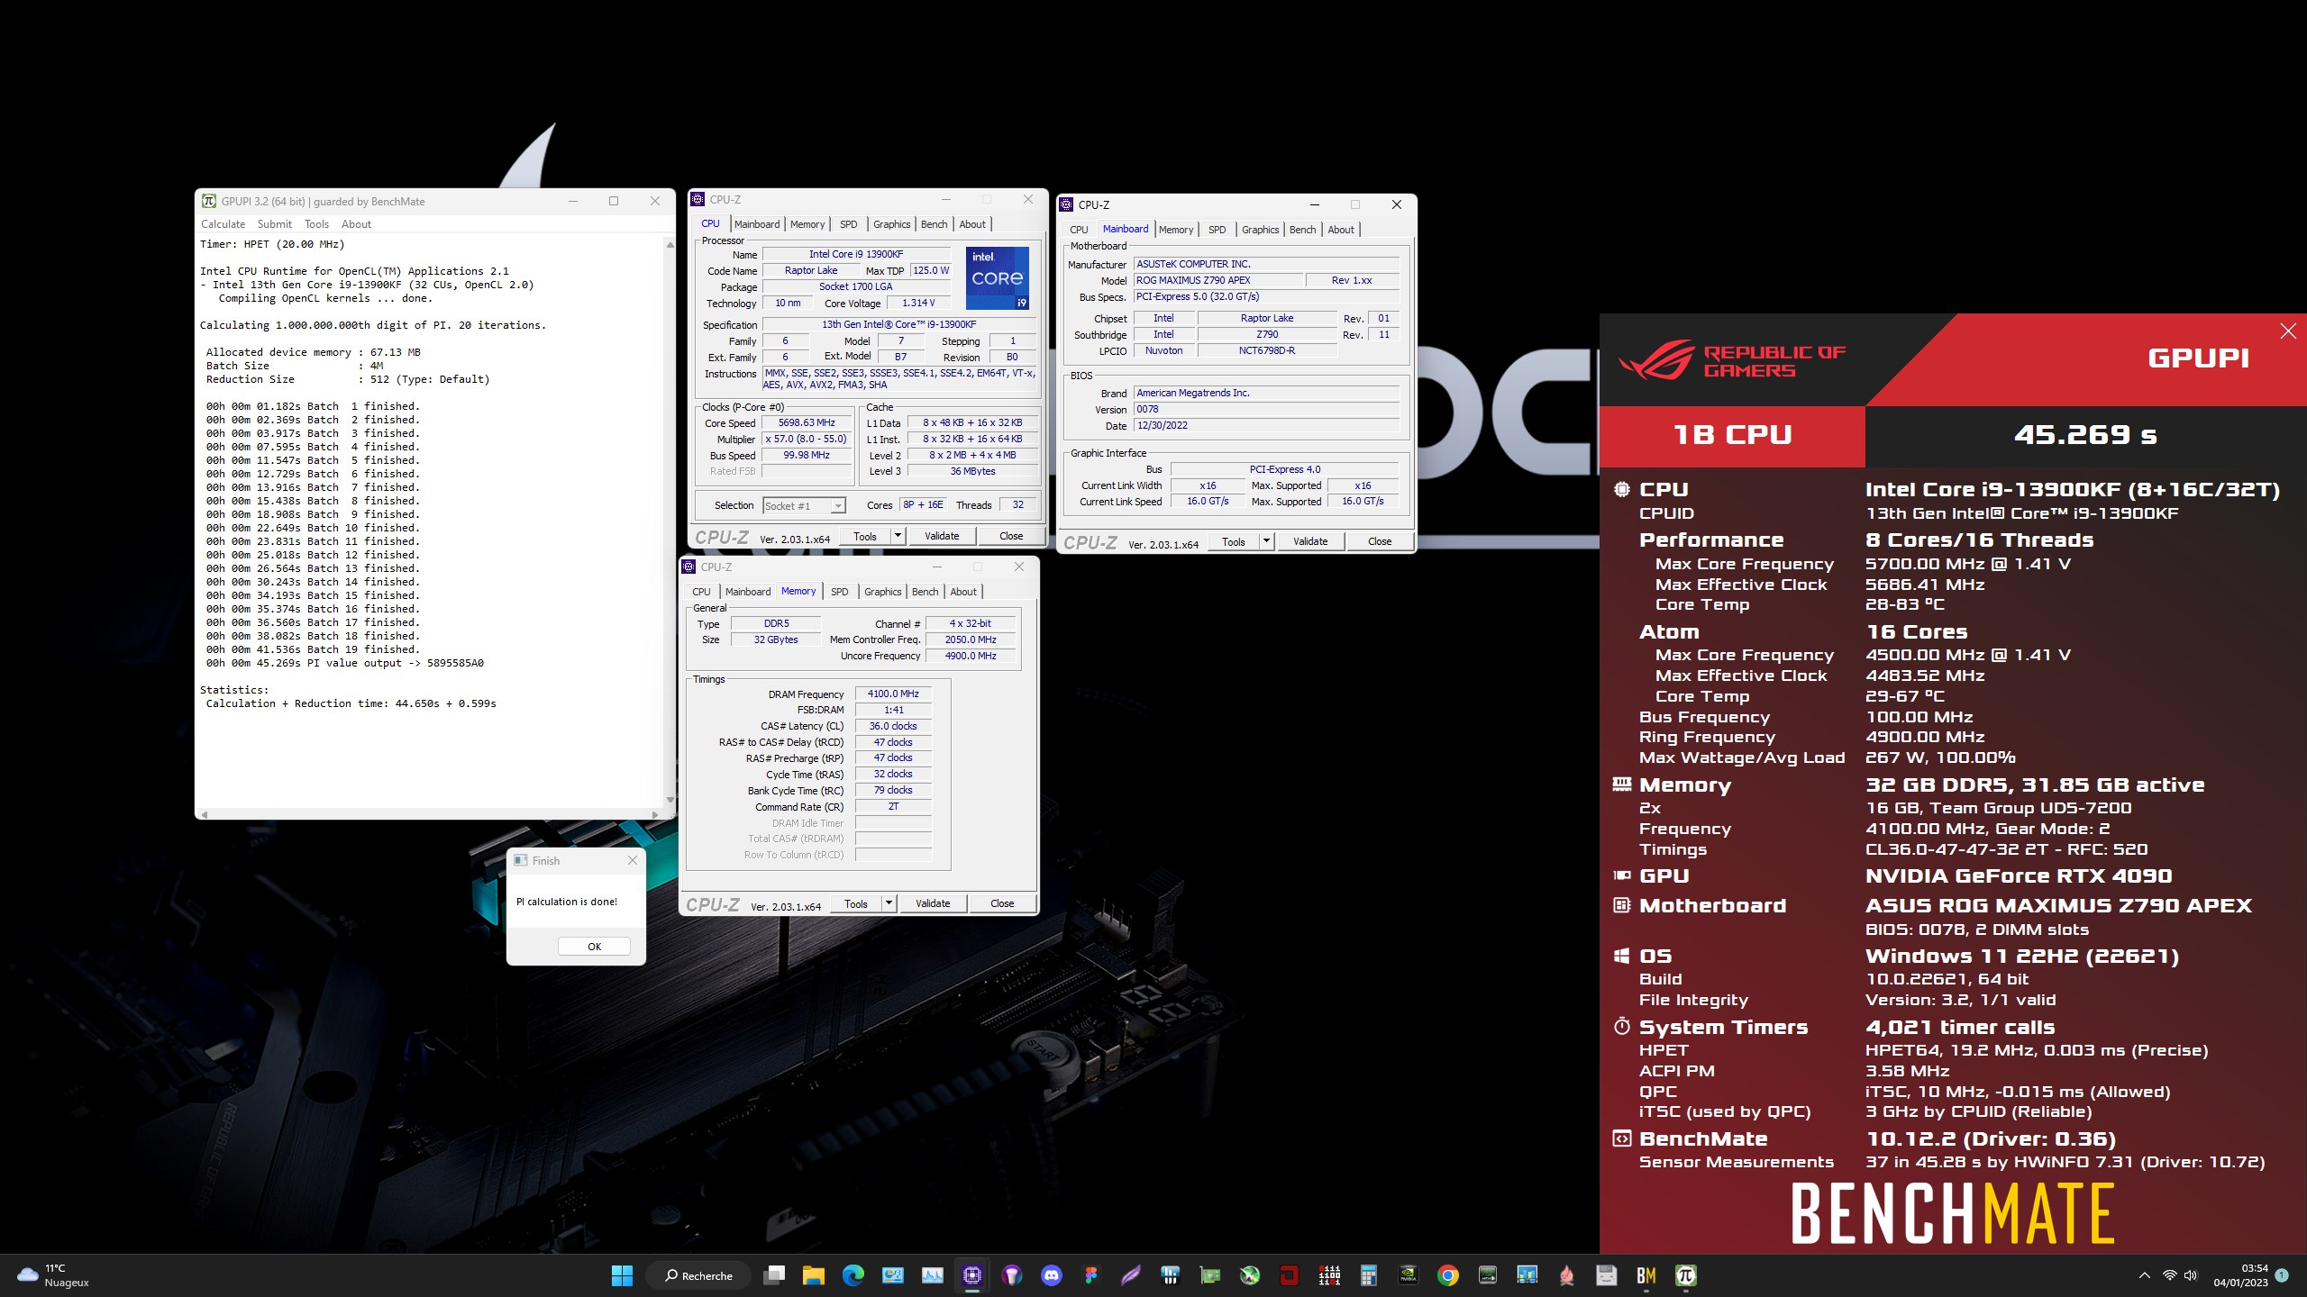
Task: Open the flame icon app in taskbar
Action: pos(1567,1275)
